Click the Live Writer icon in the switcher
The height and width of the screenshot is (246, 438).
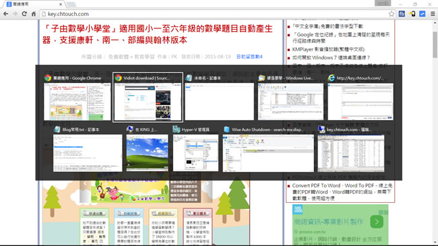pyautogui.click(x=261, y=78)
